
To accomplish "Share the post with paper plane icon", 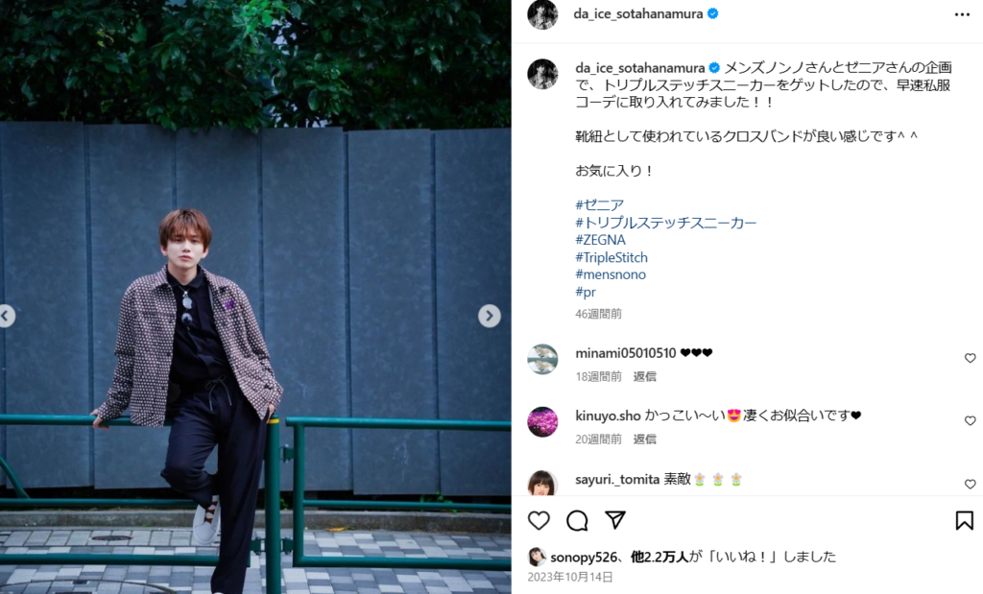I will click(615, 519).
